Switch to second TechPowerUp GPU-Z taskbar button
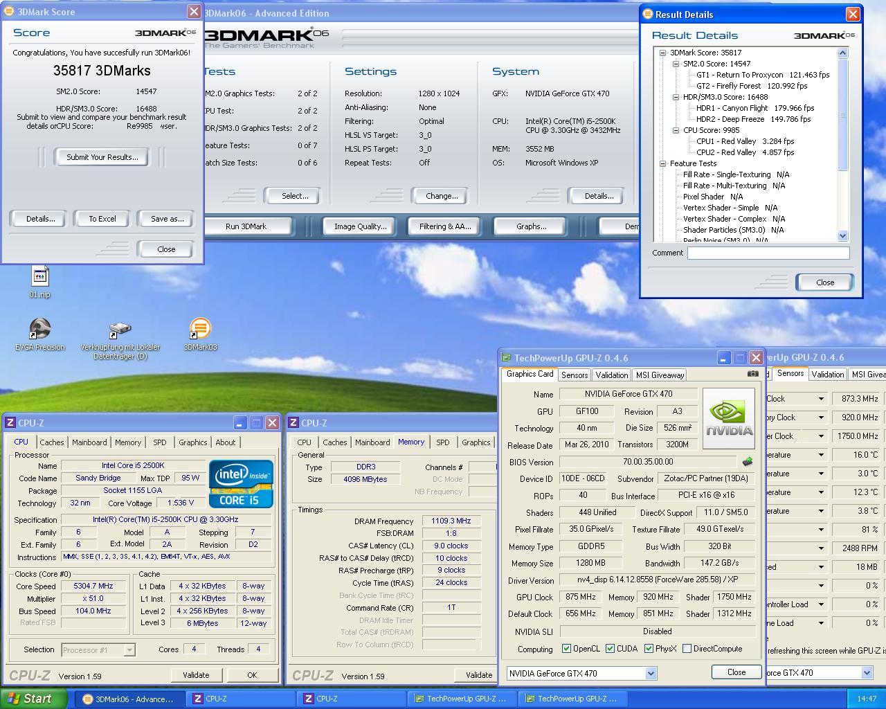 pos(573,699)
